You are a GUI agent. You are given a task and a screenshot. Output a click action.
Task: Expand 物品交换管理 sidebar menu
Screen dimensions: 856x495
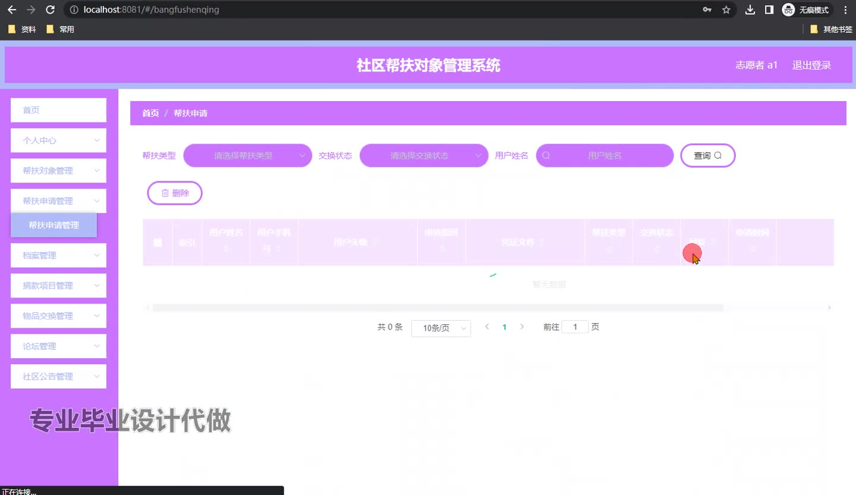[x=58, y=316]
